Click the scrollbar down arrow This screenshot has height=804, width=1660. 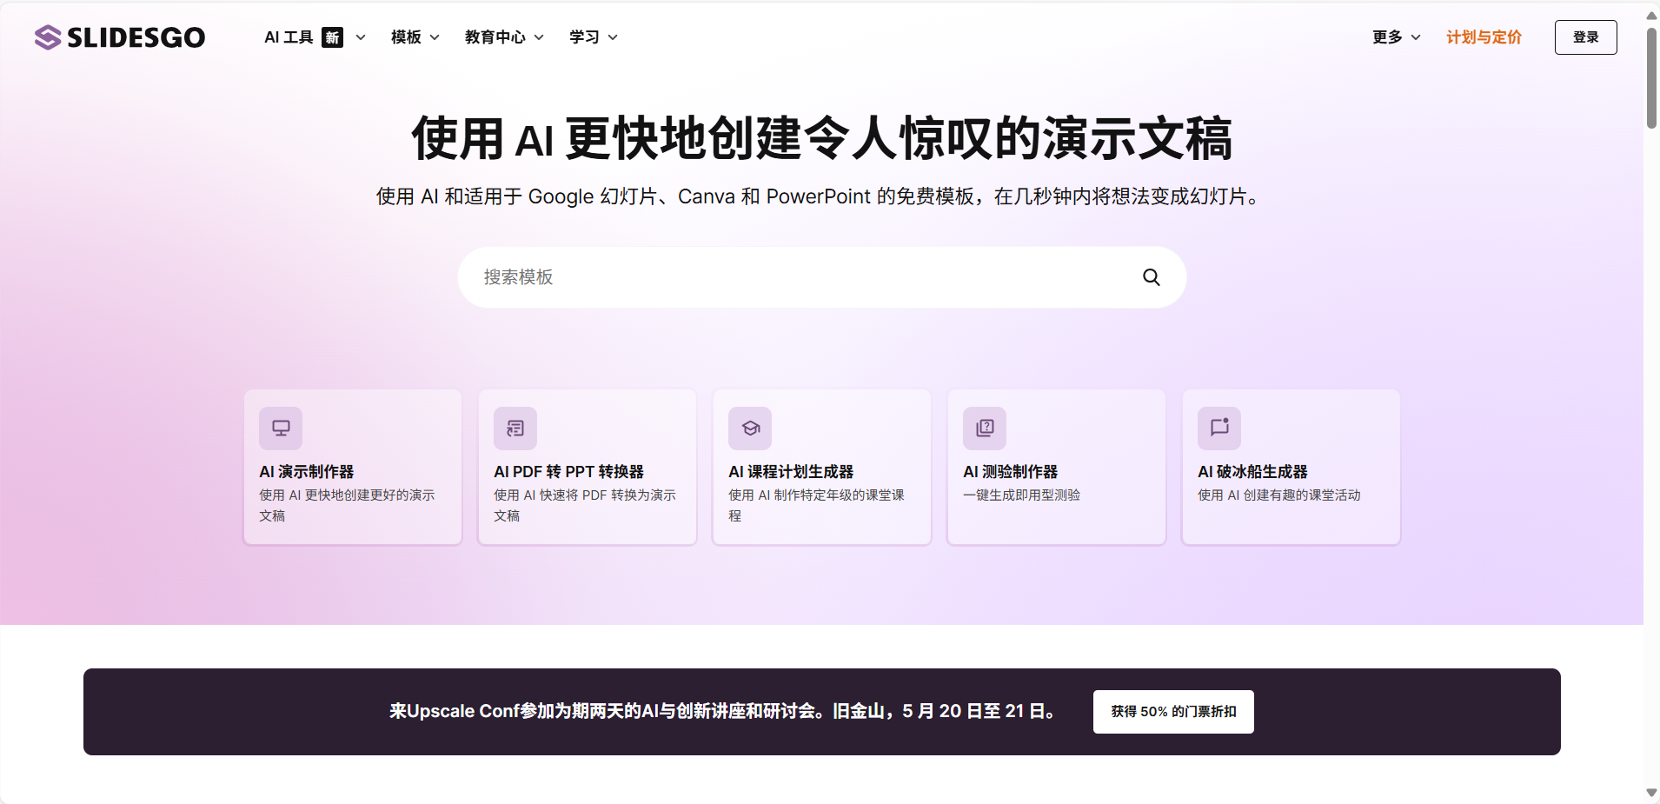tap(1651, 793)
